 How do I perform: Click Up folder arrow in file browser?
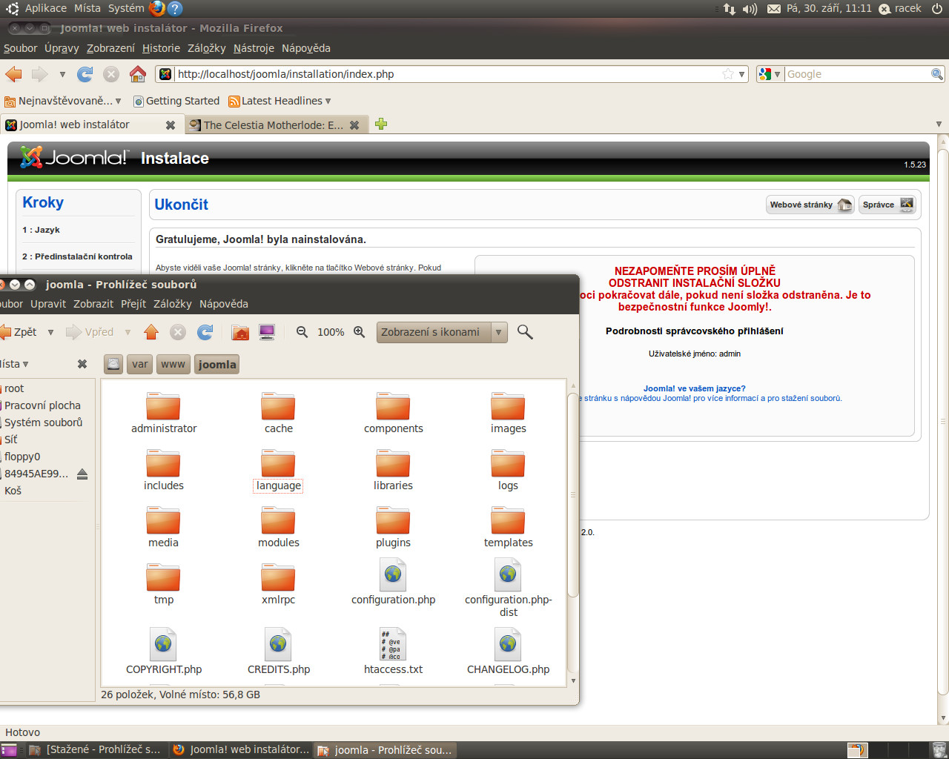151,332
